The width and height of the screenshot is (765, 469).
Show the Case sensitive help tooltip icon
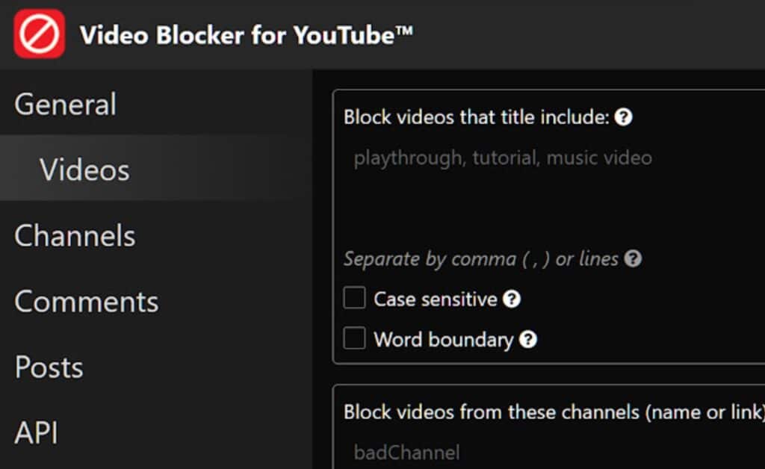(511, 299)
